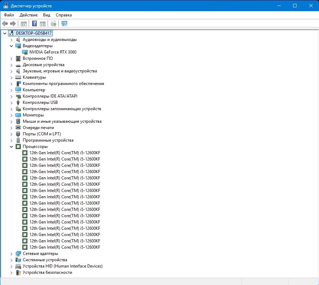Select the Порты (COM и LPT) row label
Image resolution: width=319 pixels, height=285 pixels.
(42, 134)
